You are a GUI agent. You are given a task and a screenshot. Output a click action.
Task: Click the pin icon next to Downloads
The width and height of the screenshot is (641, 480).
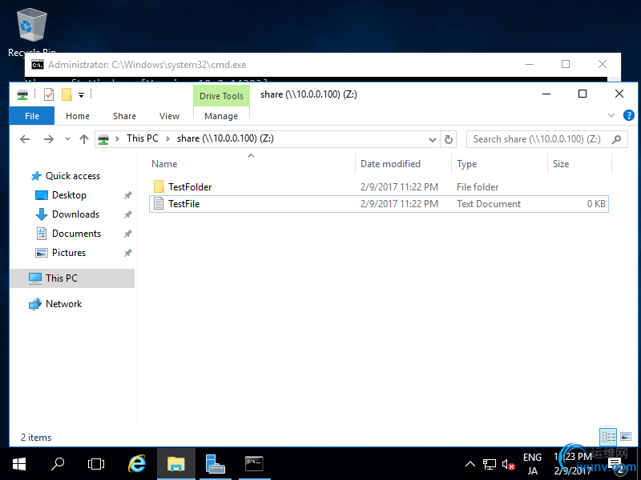tap(128, 214)
